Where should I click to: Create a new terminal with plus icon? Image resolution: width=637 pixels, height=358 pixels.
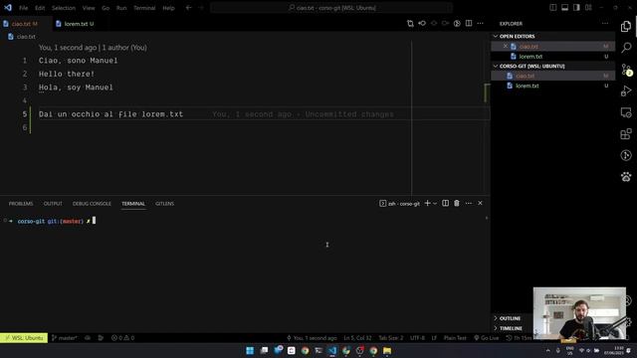click(x=427, y=203)
